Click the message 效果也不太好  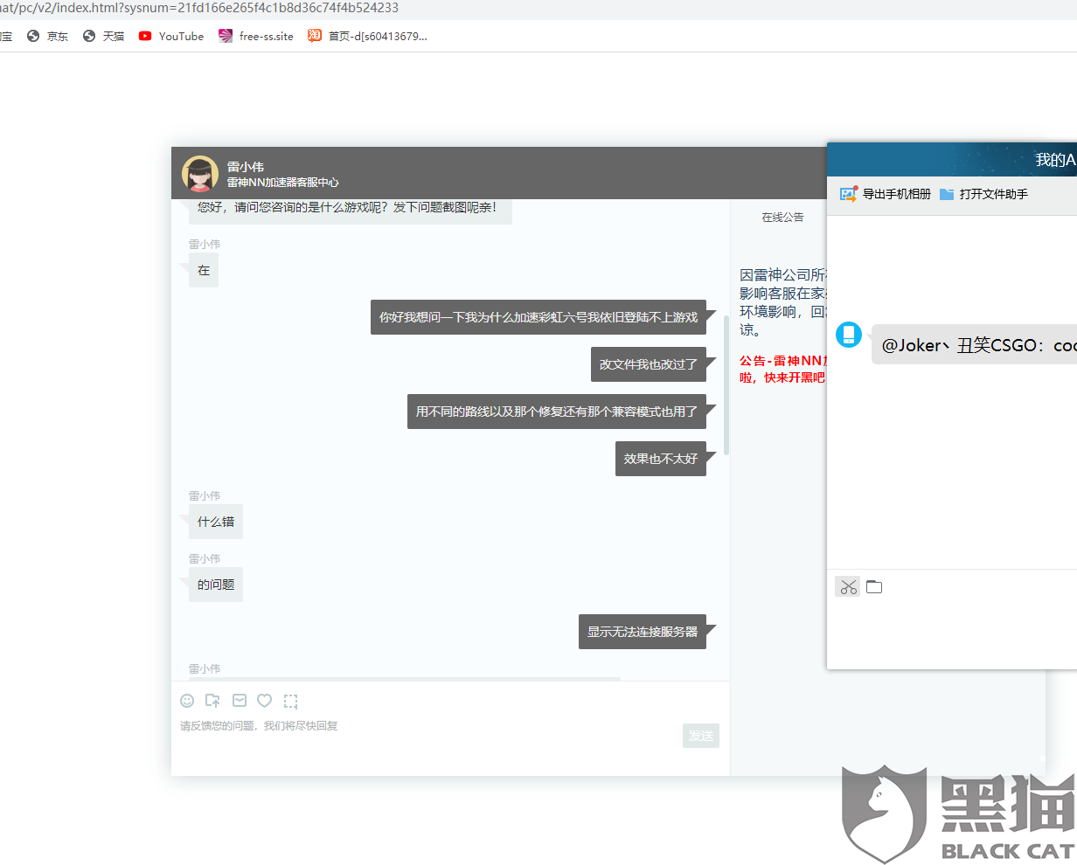[x=661, y=459]
